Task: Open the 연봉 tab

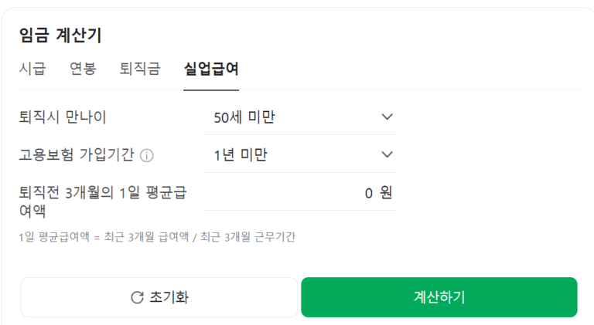Action: click(x=83, y=69)
